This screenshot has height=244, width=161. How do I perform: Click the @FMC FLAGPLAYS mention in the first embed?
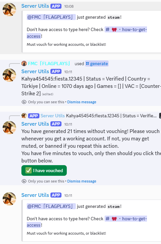[x=51, y=17]
